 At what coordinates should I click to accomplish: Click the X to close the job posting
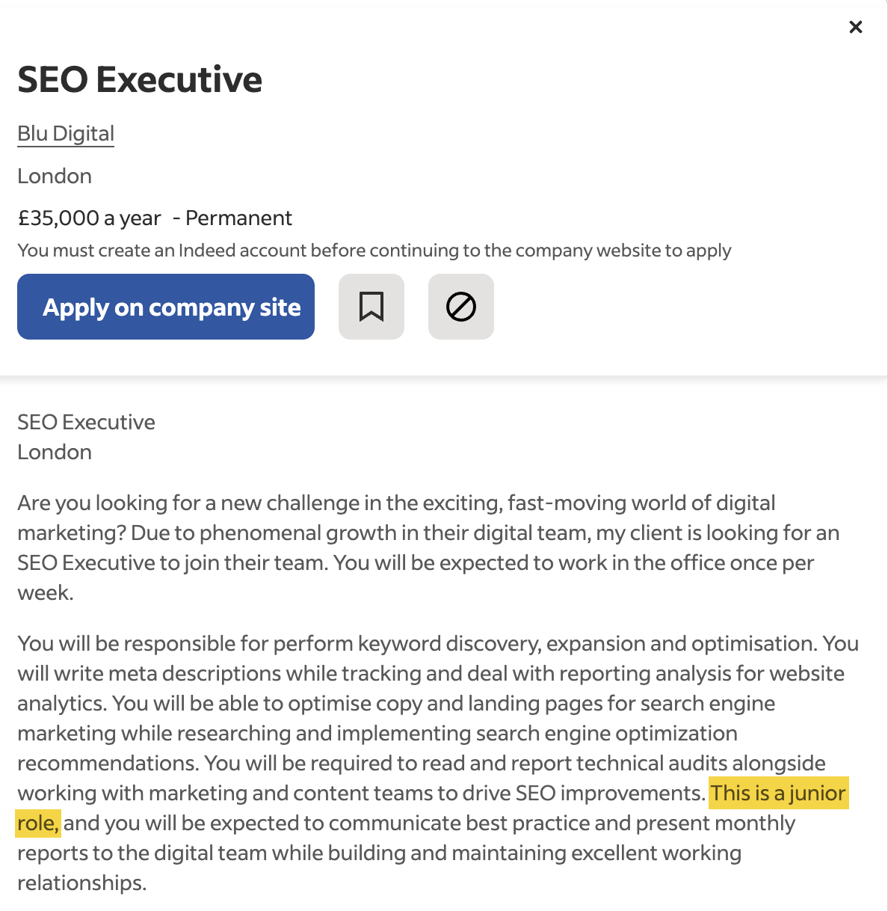(855, 27)
